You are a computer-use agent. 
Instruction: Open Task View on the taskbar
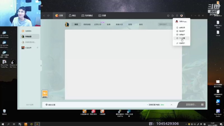click(x=14, y=124)
